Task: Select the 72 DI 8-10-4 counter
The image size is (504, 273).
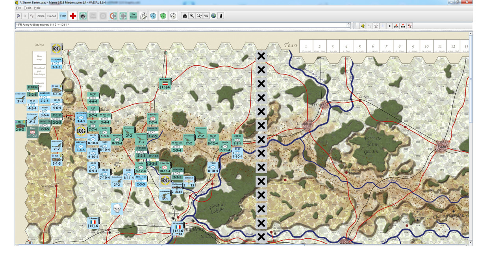Action: coord(213,167)
